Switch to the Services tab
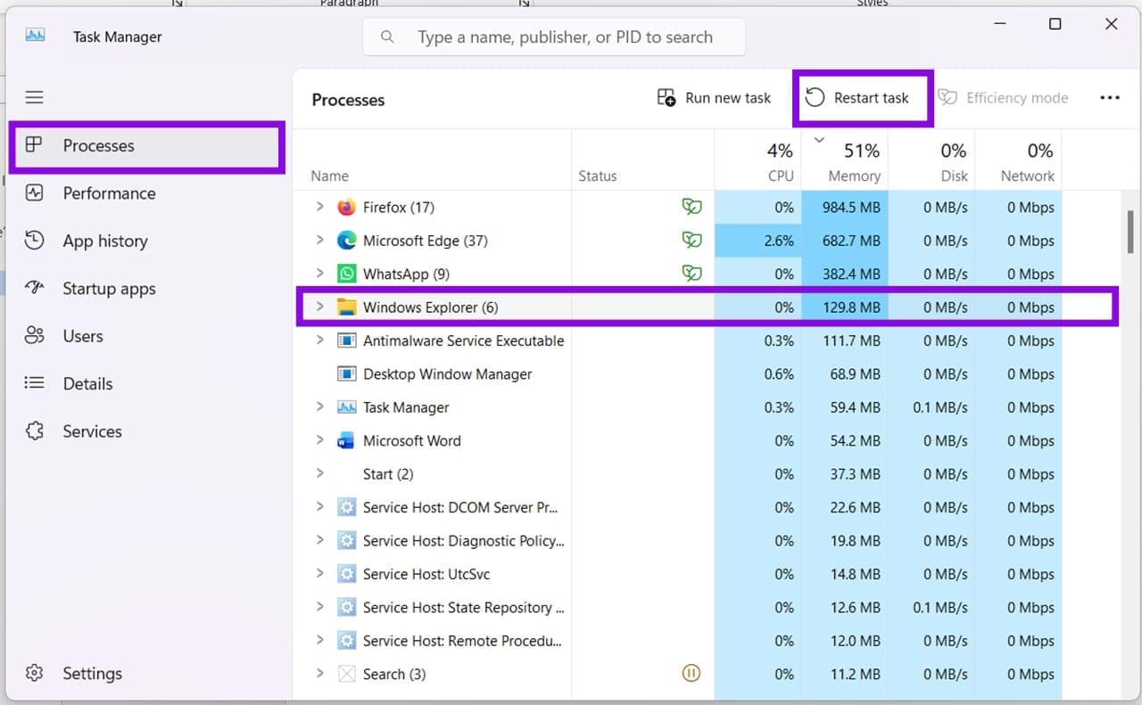 (147, 431)
